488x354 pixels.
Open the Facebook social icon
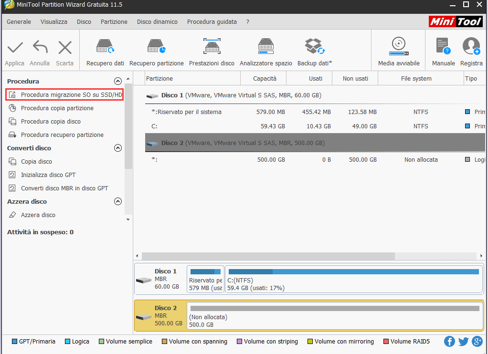449,341
